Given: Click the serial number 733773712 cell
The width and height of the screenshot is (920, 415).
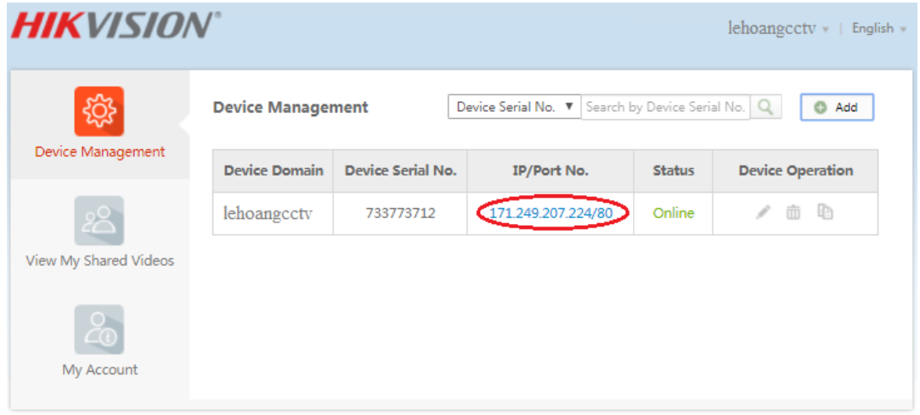Looking at the screenshot, I should point(400,213).
